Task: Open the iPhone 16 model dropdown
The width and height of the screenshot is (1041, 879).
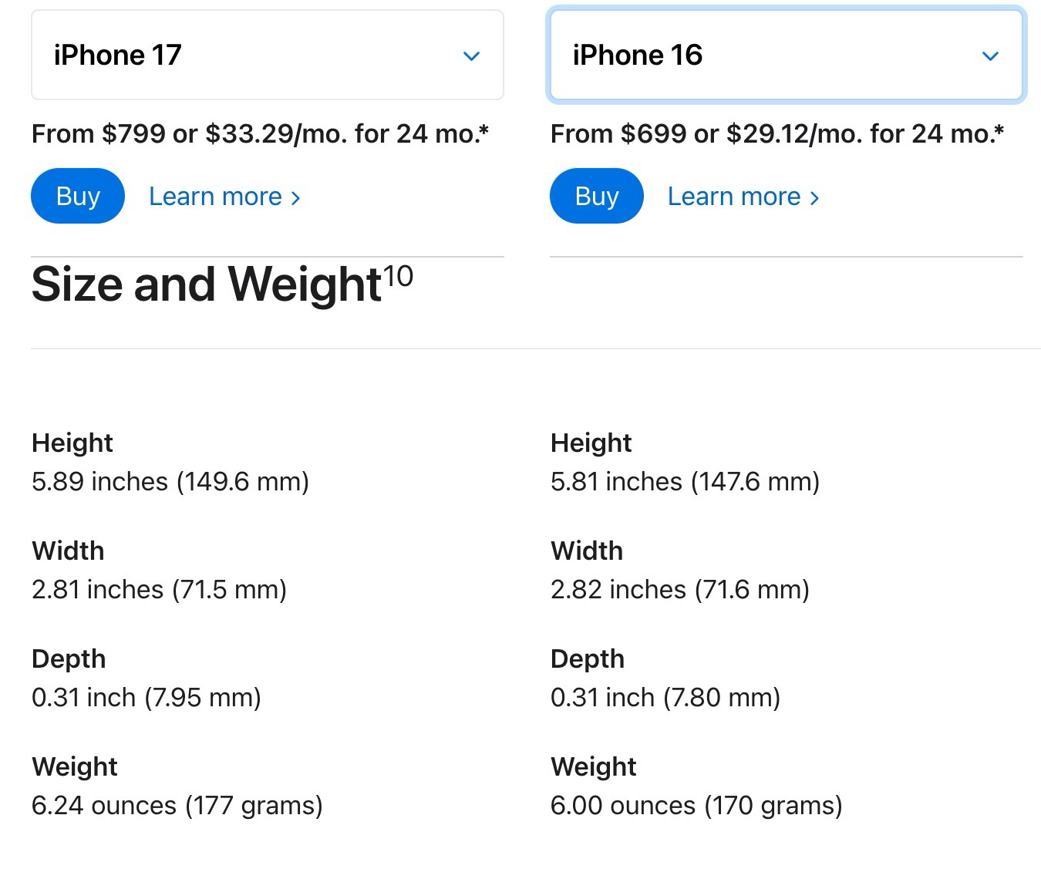Action: tap(785, 56)
